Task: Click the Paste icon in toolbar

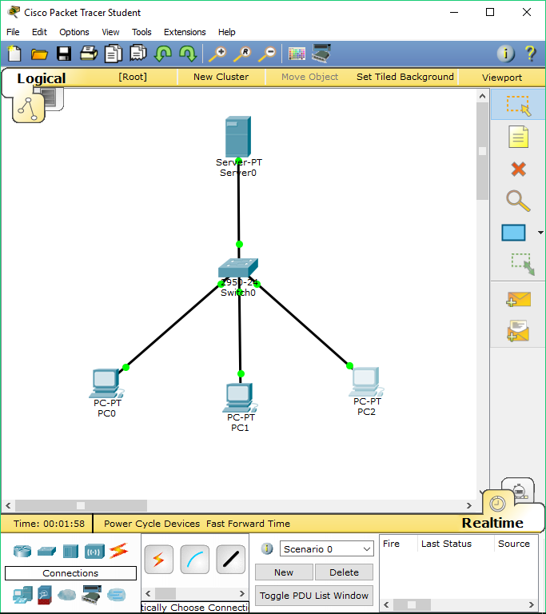Action: click(x=137, y=54)
